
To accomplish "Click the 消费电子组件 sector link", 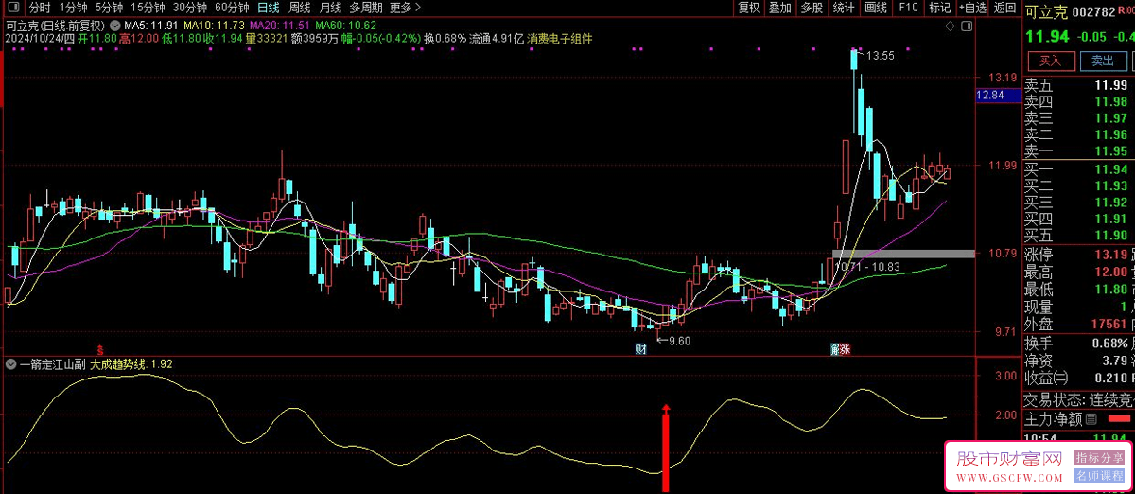I will [x=560, y=39].
